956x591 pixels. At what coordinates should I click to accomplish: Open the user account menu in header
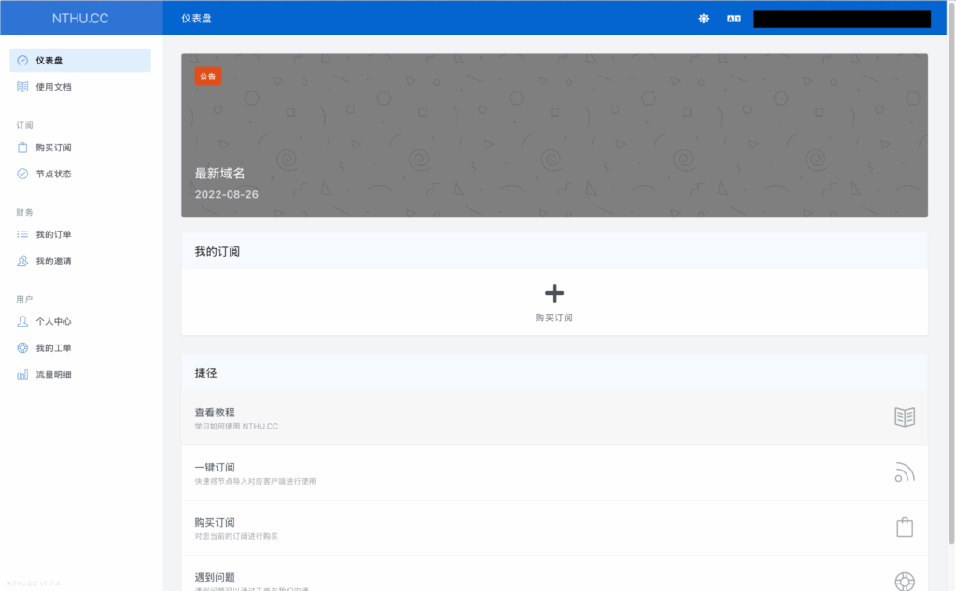click(842, 19)
